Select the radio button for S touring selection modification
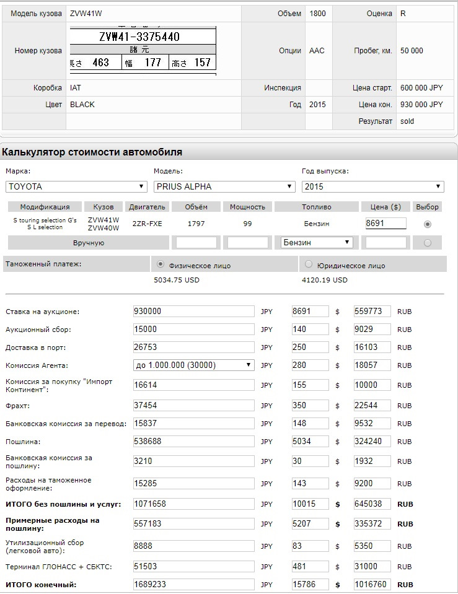This screenshot has height=594, width=458. [427, 224]
